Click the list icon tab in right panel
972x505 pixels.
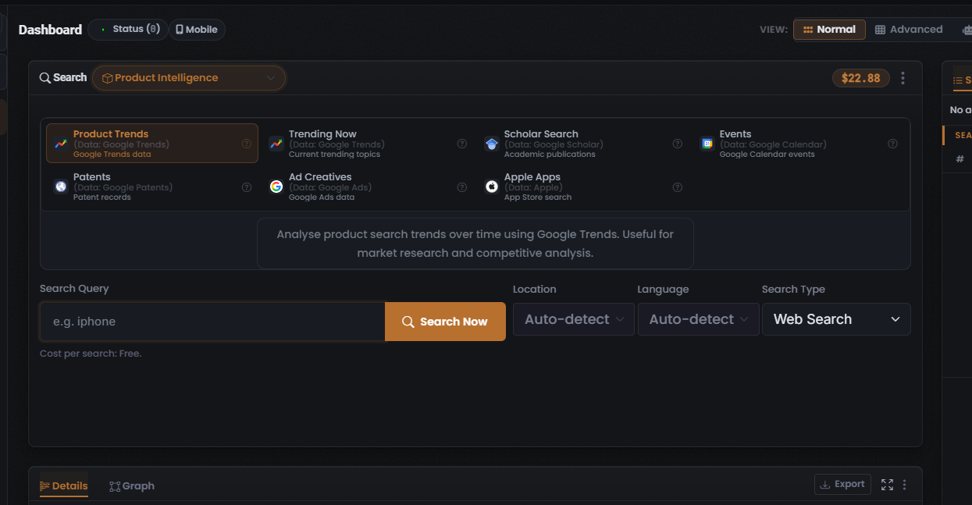(x=958, y=80)
